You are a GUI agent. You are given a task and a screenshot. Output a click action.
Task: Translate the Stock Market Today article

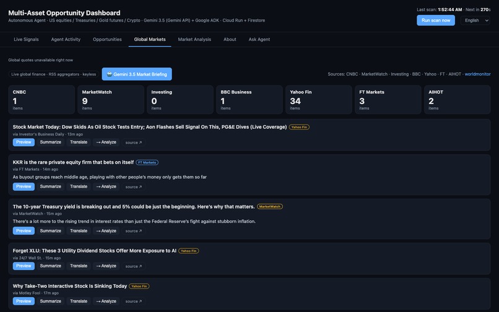(x=79, y=142)
